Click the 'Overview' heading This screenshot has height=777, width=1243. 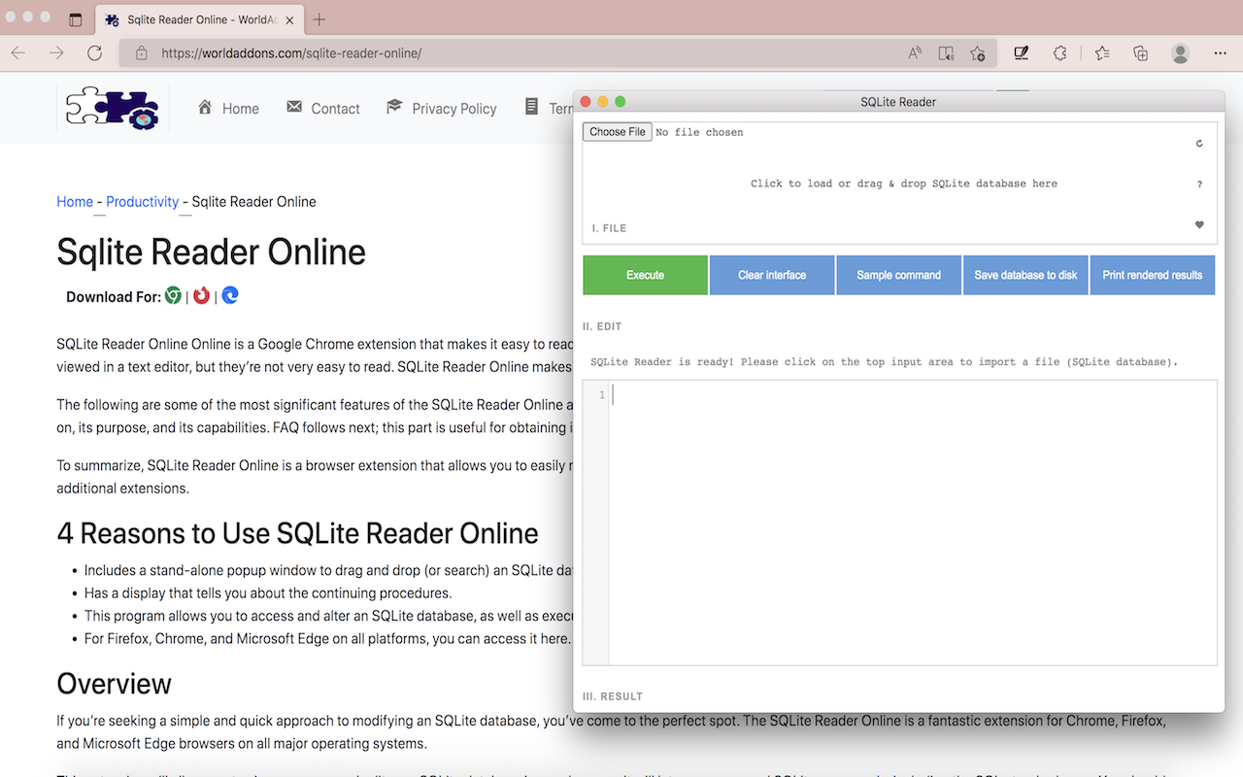114,684
